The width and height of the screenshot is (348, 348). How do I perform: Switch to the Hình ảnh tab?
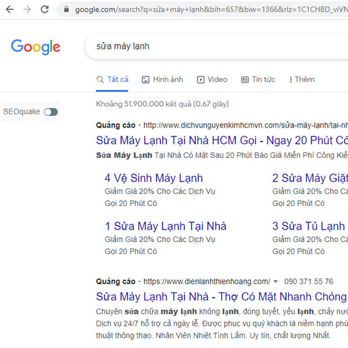pyautogui.click(x=162, y=79)
